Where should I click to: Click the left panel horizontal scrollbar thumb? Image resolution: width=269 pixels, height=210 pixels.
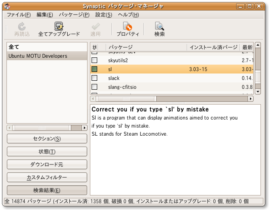click(x=42, y=128)
